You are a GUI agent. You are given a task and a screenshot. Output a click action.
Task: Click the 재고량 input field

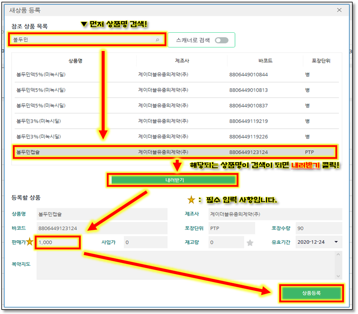coord(225,242)
